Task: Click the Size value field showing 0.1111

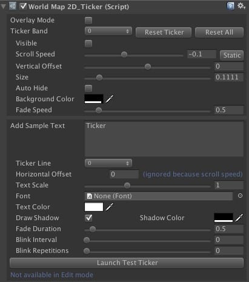Action: pos(228,77)
